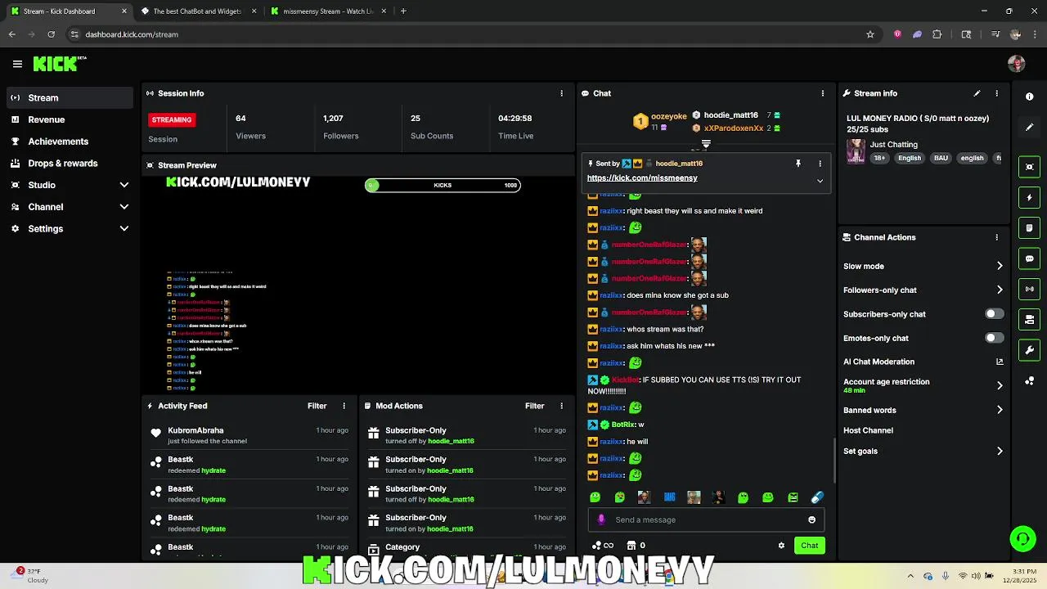Open Account age restriction options arrow
The height and width of the screenshot is (589, 1047).
1000,385
